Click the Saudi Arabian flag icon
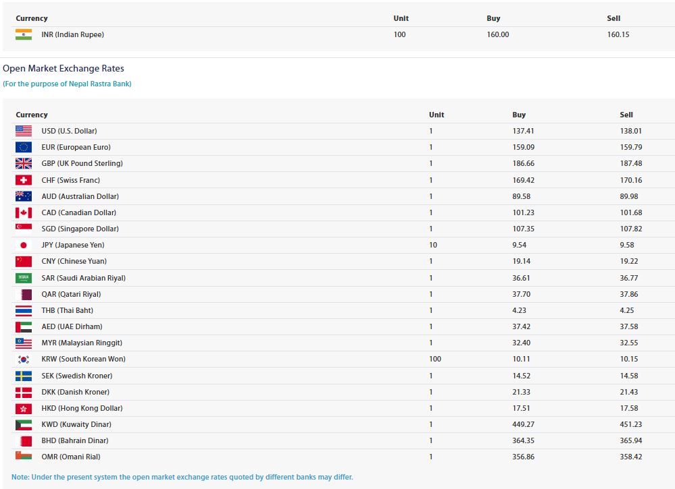 [24, 278]
